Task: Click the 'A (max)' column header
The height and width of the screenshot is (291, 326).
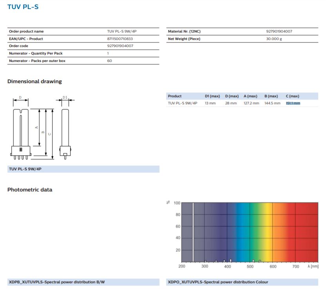Action: [x=250, y=96]
